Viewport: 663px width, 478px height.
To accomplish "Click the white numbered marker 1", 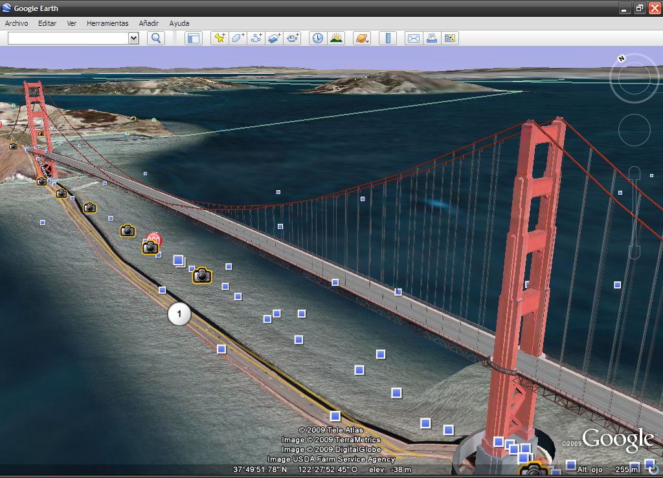I will 179,314.
